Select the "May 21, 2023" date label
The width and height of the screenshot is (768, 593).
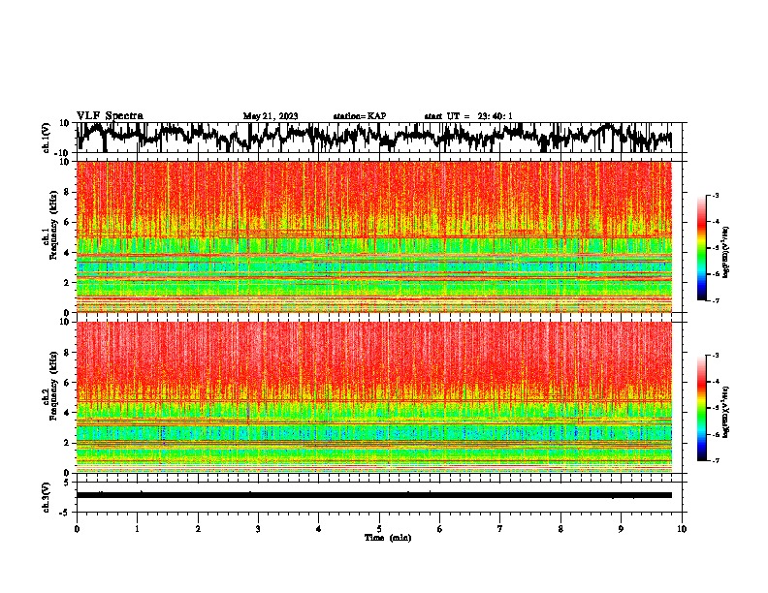271,116
